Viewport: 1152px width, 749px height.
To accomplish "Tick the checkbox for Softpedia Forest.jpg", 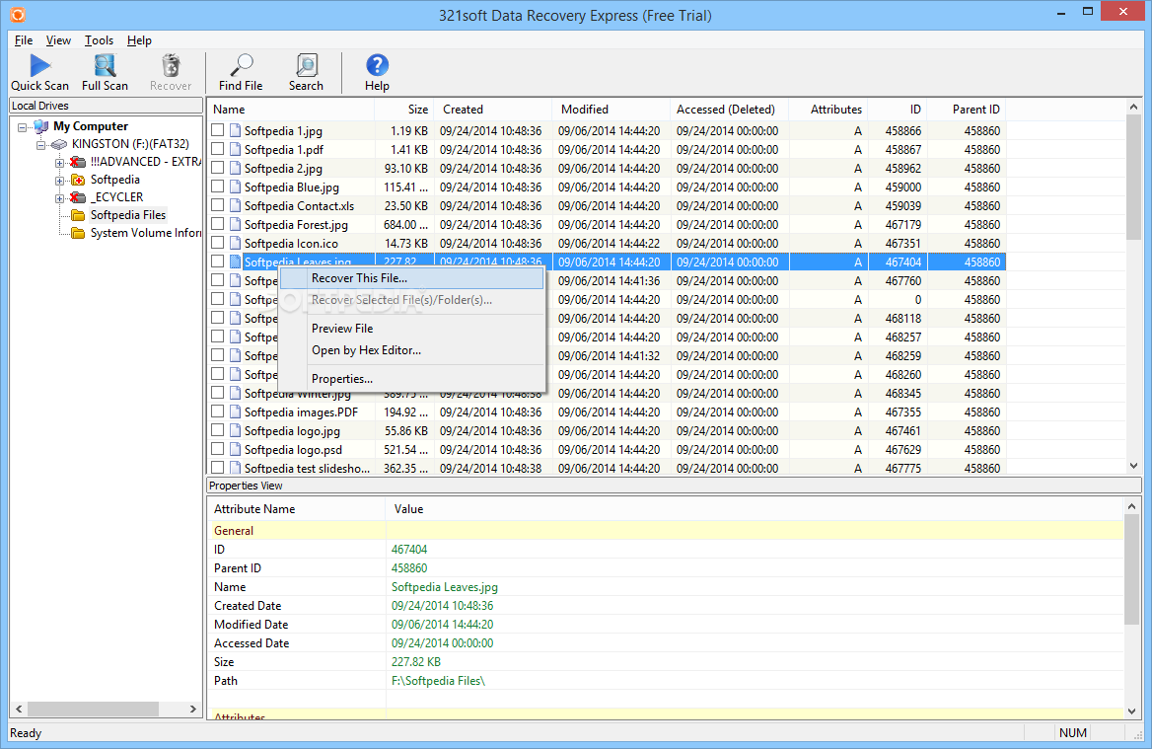I will tap(217, 223).
